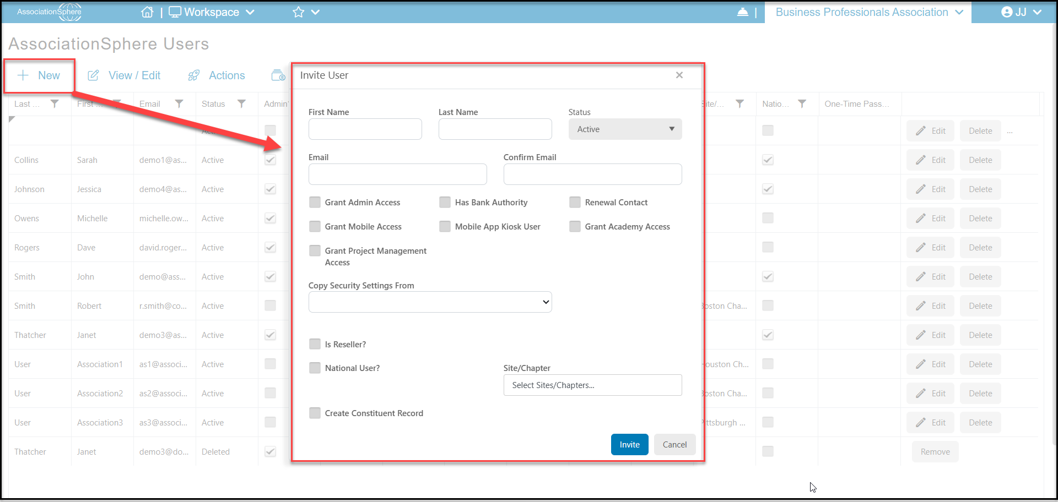Click the Invite button
The width and height of the screenshot is (1058, 502).
coord(630,445)
